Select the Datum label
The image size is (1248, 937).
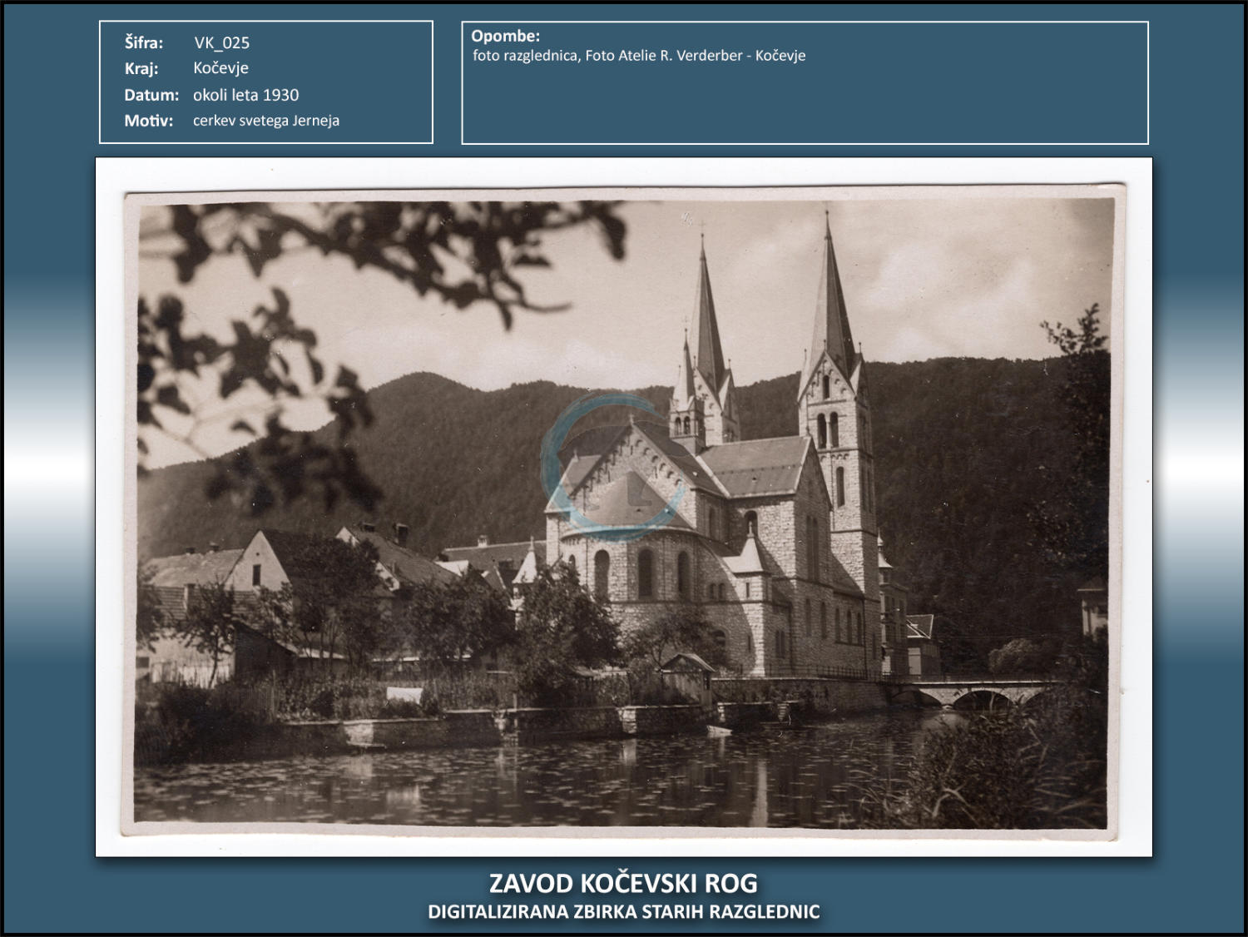(x=151, y=95)
